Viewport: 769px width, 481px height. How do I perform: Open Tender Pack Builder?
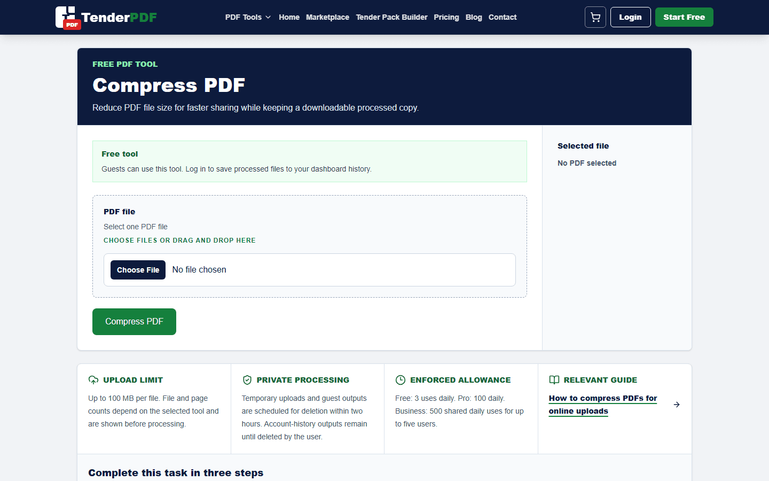391,17
